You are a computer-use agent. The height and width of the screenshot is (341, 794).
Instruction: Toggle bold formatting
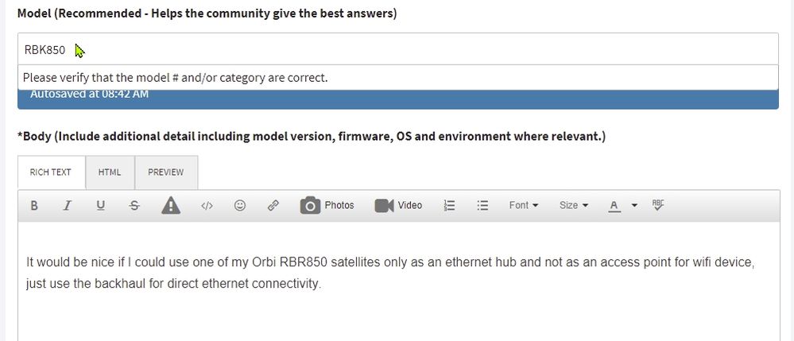coord(34,206)
